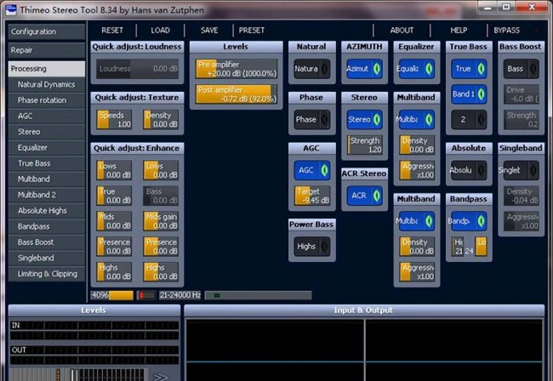Click the Stereo Tool title bar icon
Image resolution: width=553 pixels, height=381 pixels.
[11, 9]
